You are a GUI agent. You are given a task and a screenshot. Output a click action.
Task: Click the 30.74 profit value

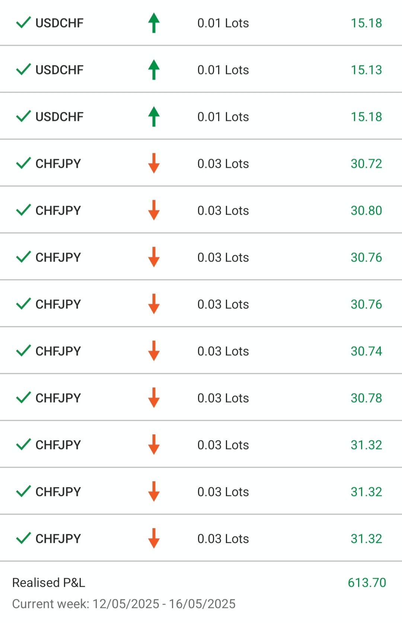[x=366, y=351]
